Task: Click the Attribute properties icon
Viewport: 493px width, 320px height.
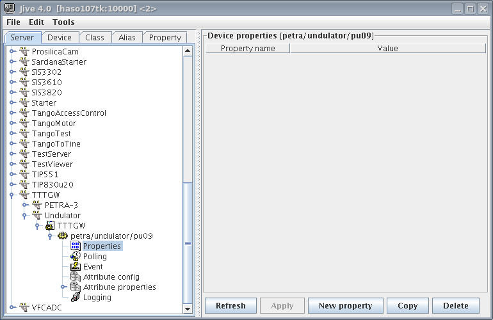Action: coord(76,287)
